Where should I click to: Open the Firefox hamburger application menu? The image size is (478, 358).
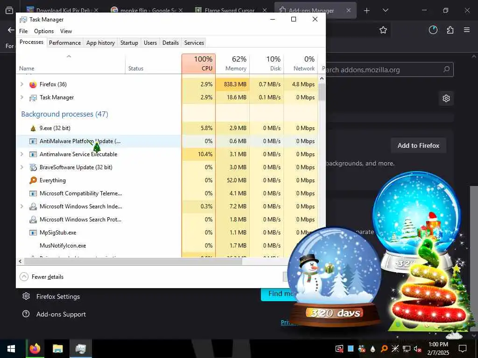[467, 30]
